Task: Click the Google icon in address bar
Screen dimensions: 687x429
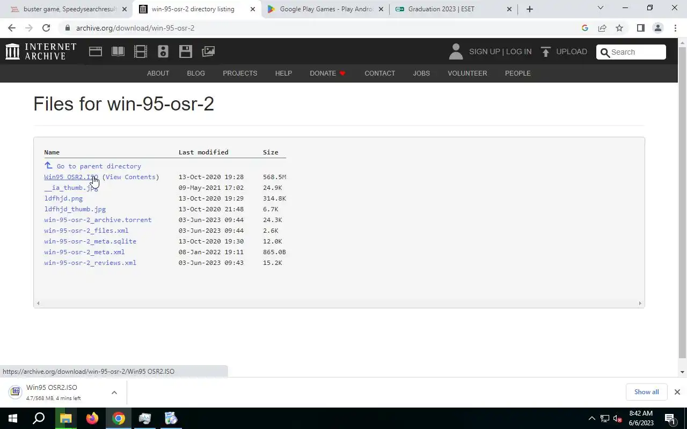Action: pos(585,28)
